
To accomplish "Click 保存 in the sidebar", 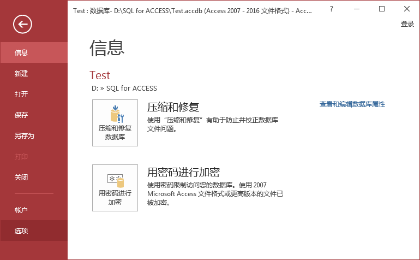I will pos(34,115).
